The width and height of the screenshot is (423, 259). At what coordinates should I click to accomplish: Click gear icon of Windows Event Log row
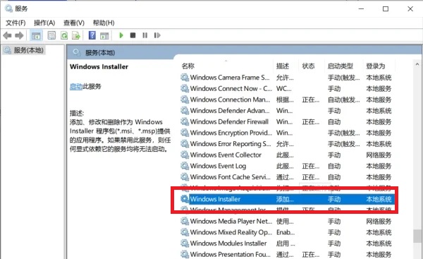(185, 166)
